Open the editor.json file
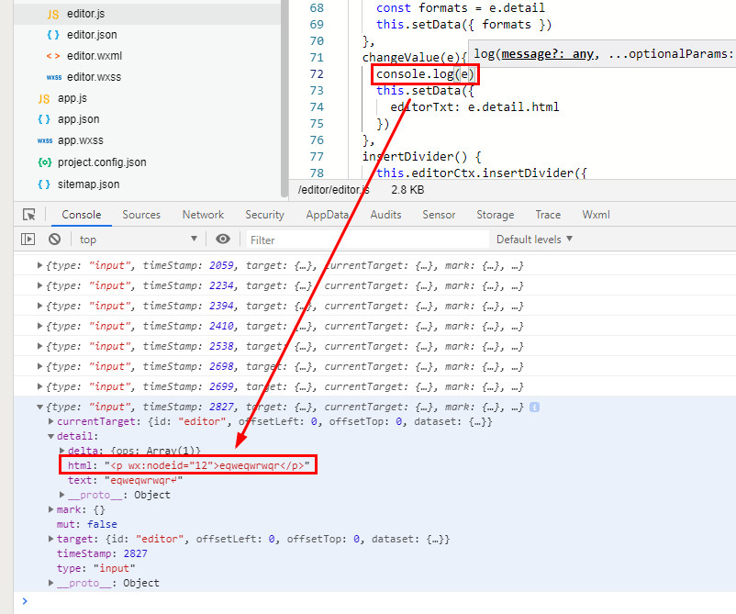 pyautogui.click(x=92, y=35)
